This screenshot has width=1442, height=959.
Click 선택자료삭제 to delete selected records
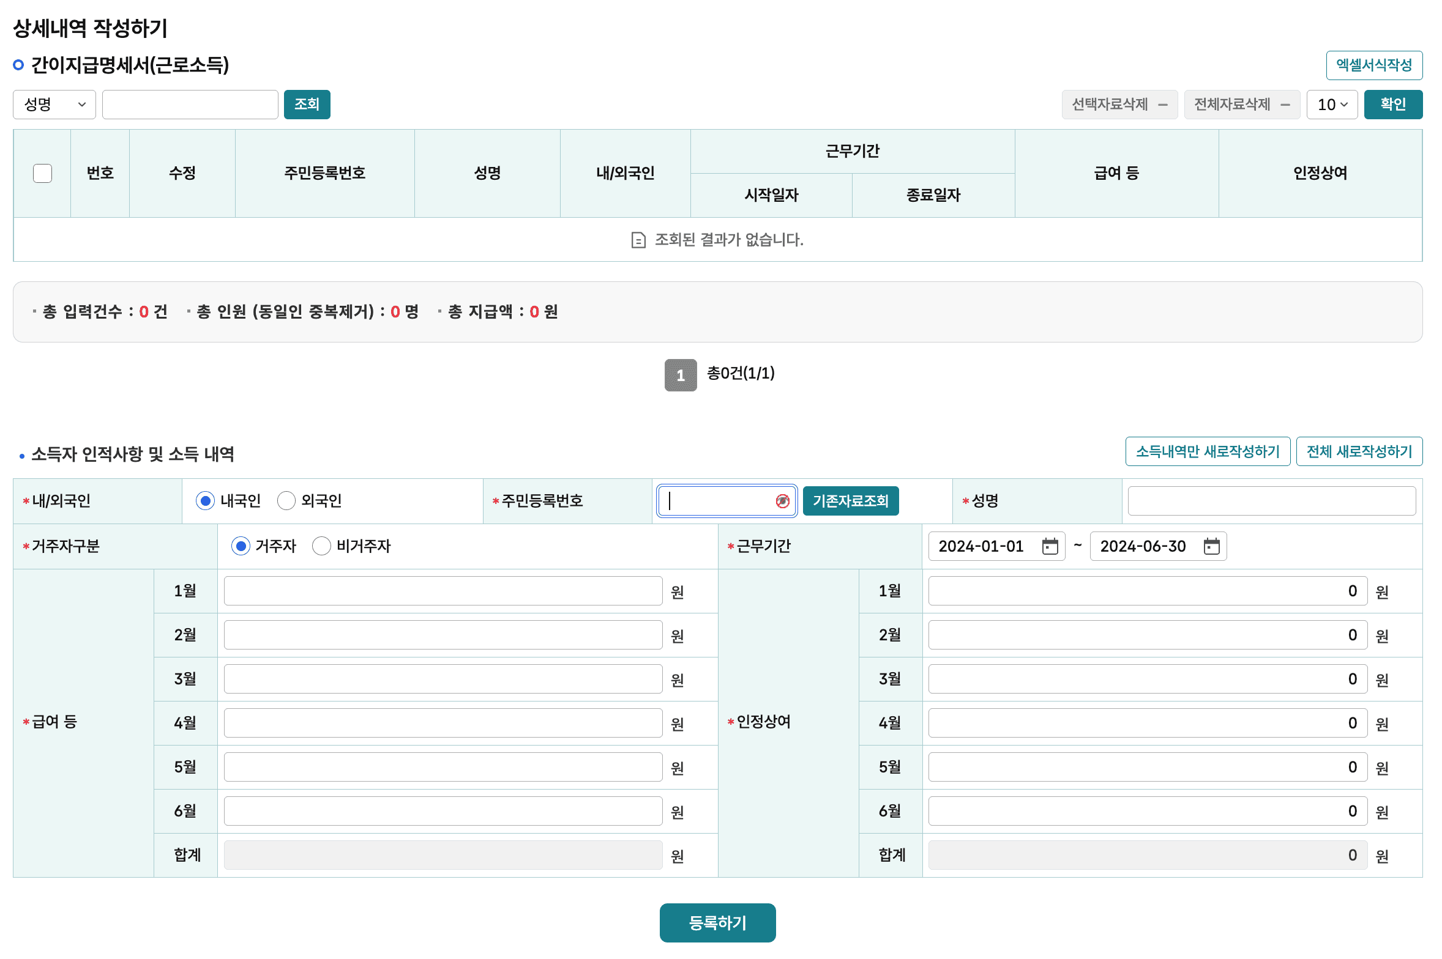click(1119, 105)
